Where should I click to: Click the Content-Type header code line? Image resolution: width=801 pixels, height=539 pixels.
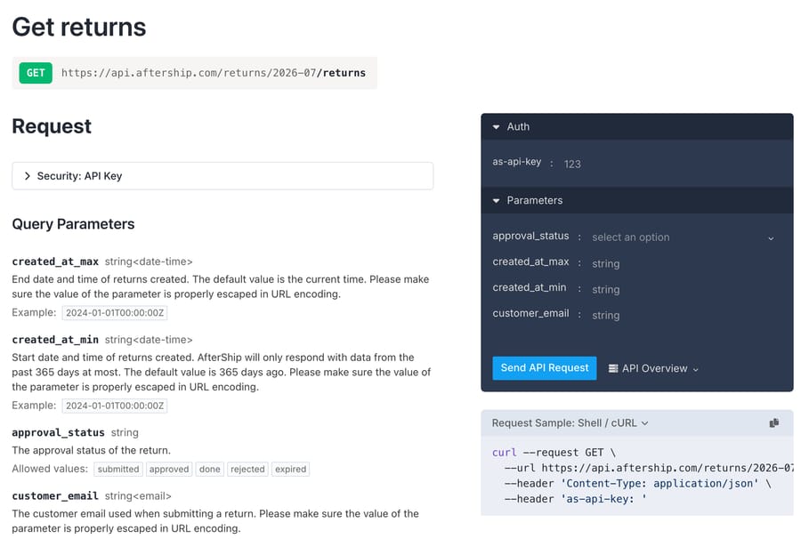(637, 483)
